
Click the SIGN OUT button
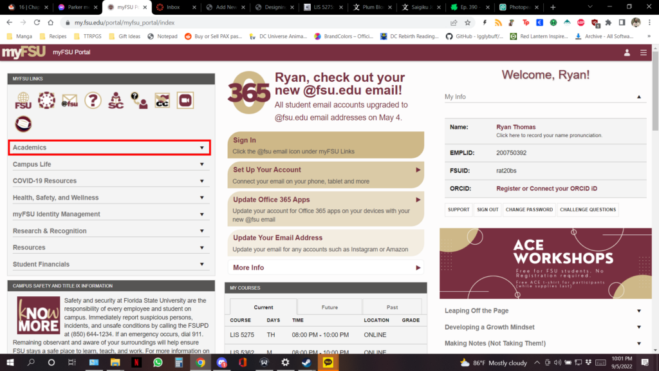[488, 209]
